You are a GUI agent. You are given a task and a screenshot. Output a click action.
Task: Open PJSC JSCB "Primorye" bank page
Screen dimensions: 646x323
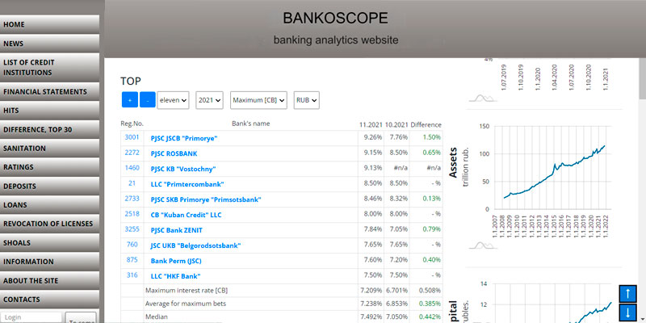(x=184, y=138)
